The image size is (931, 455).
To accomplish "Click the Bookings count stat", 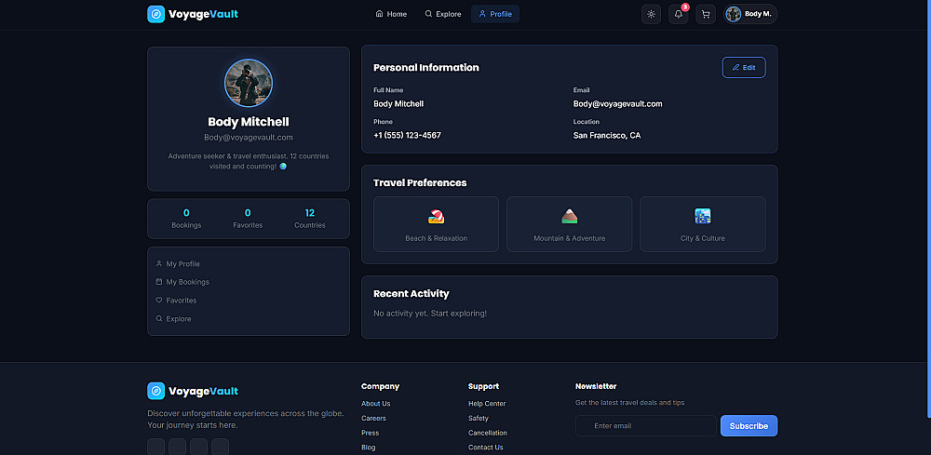I will click(x=186, y=219).
